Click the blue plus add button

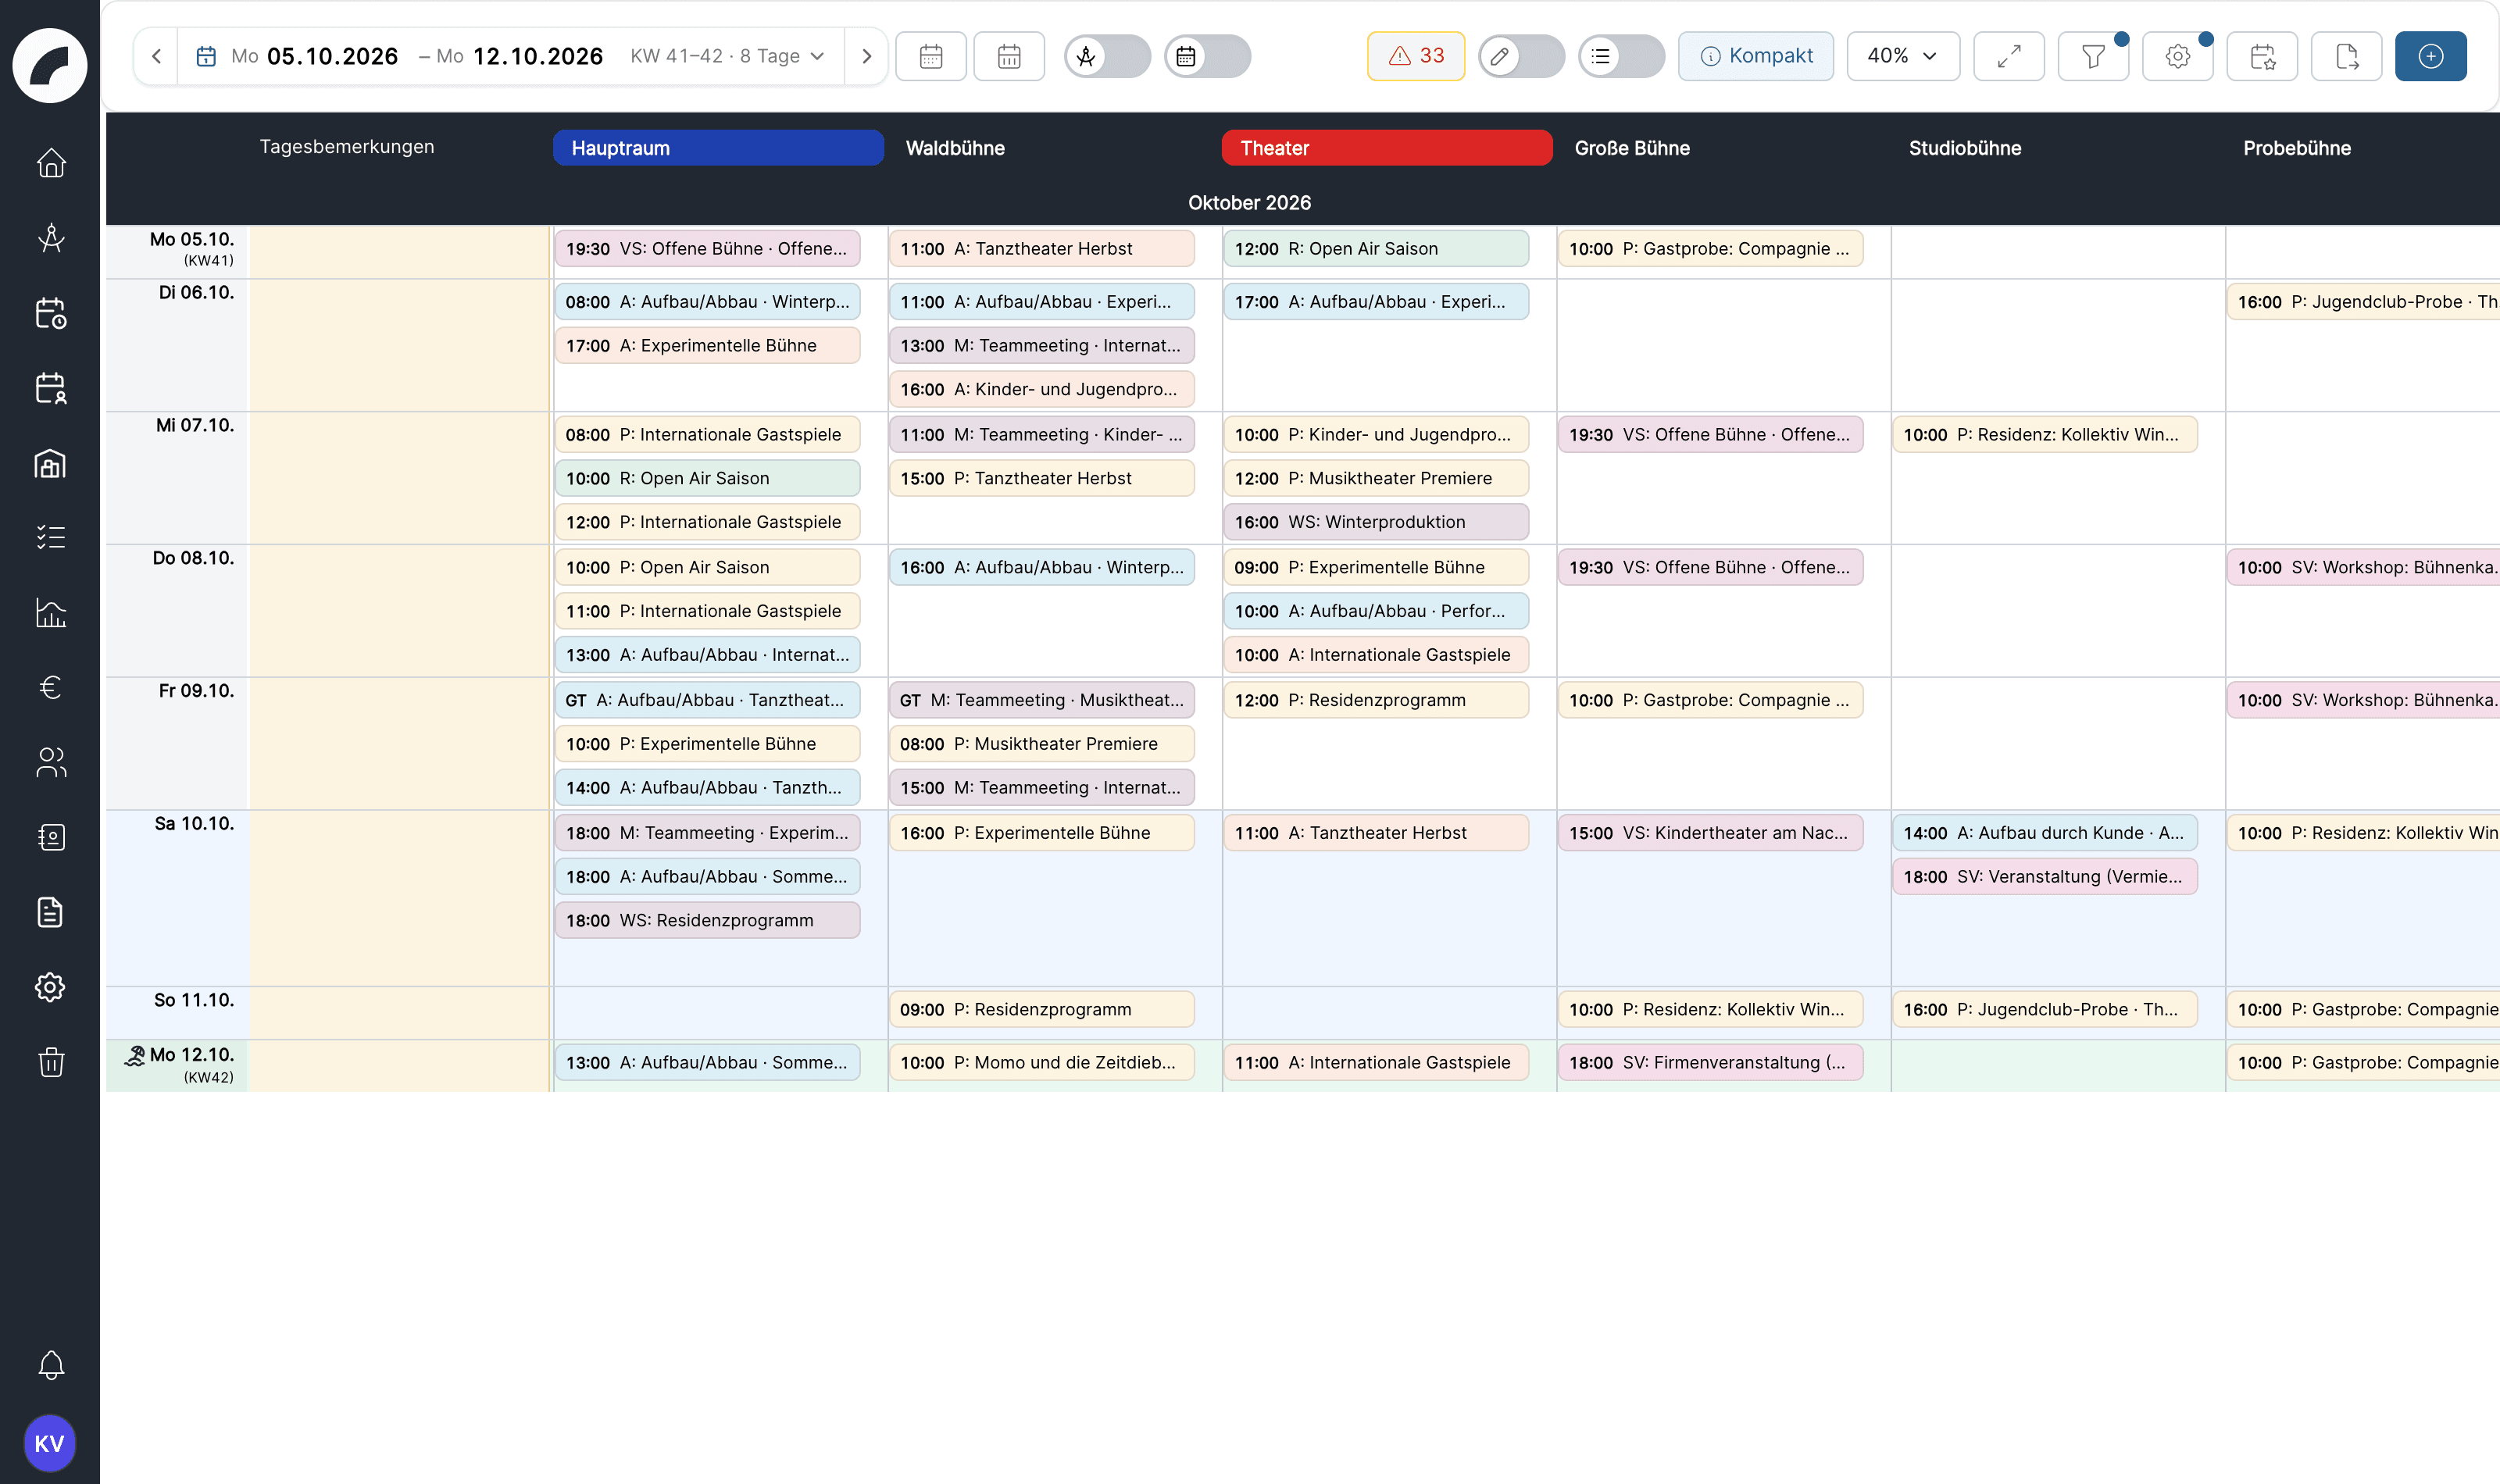coord(2430,56)
